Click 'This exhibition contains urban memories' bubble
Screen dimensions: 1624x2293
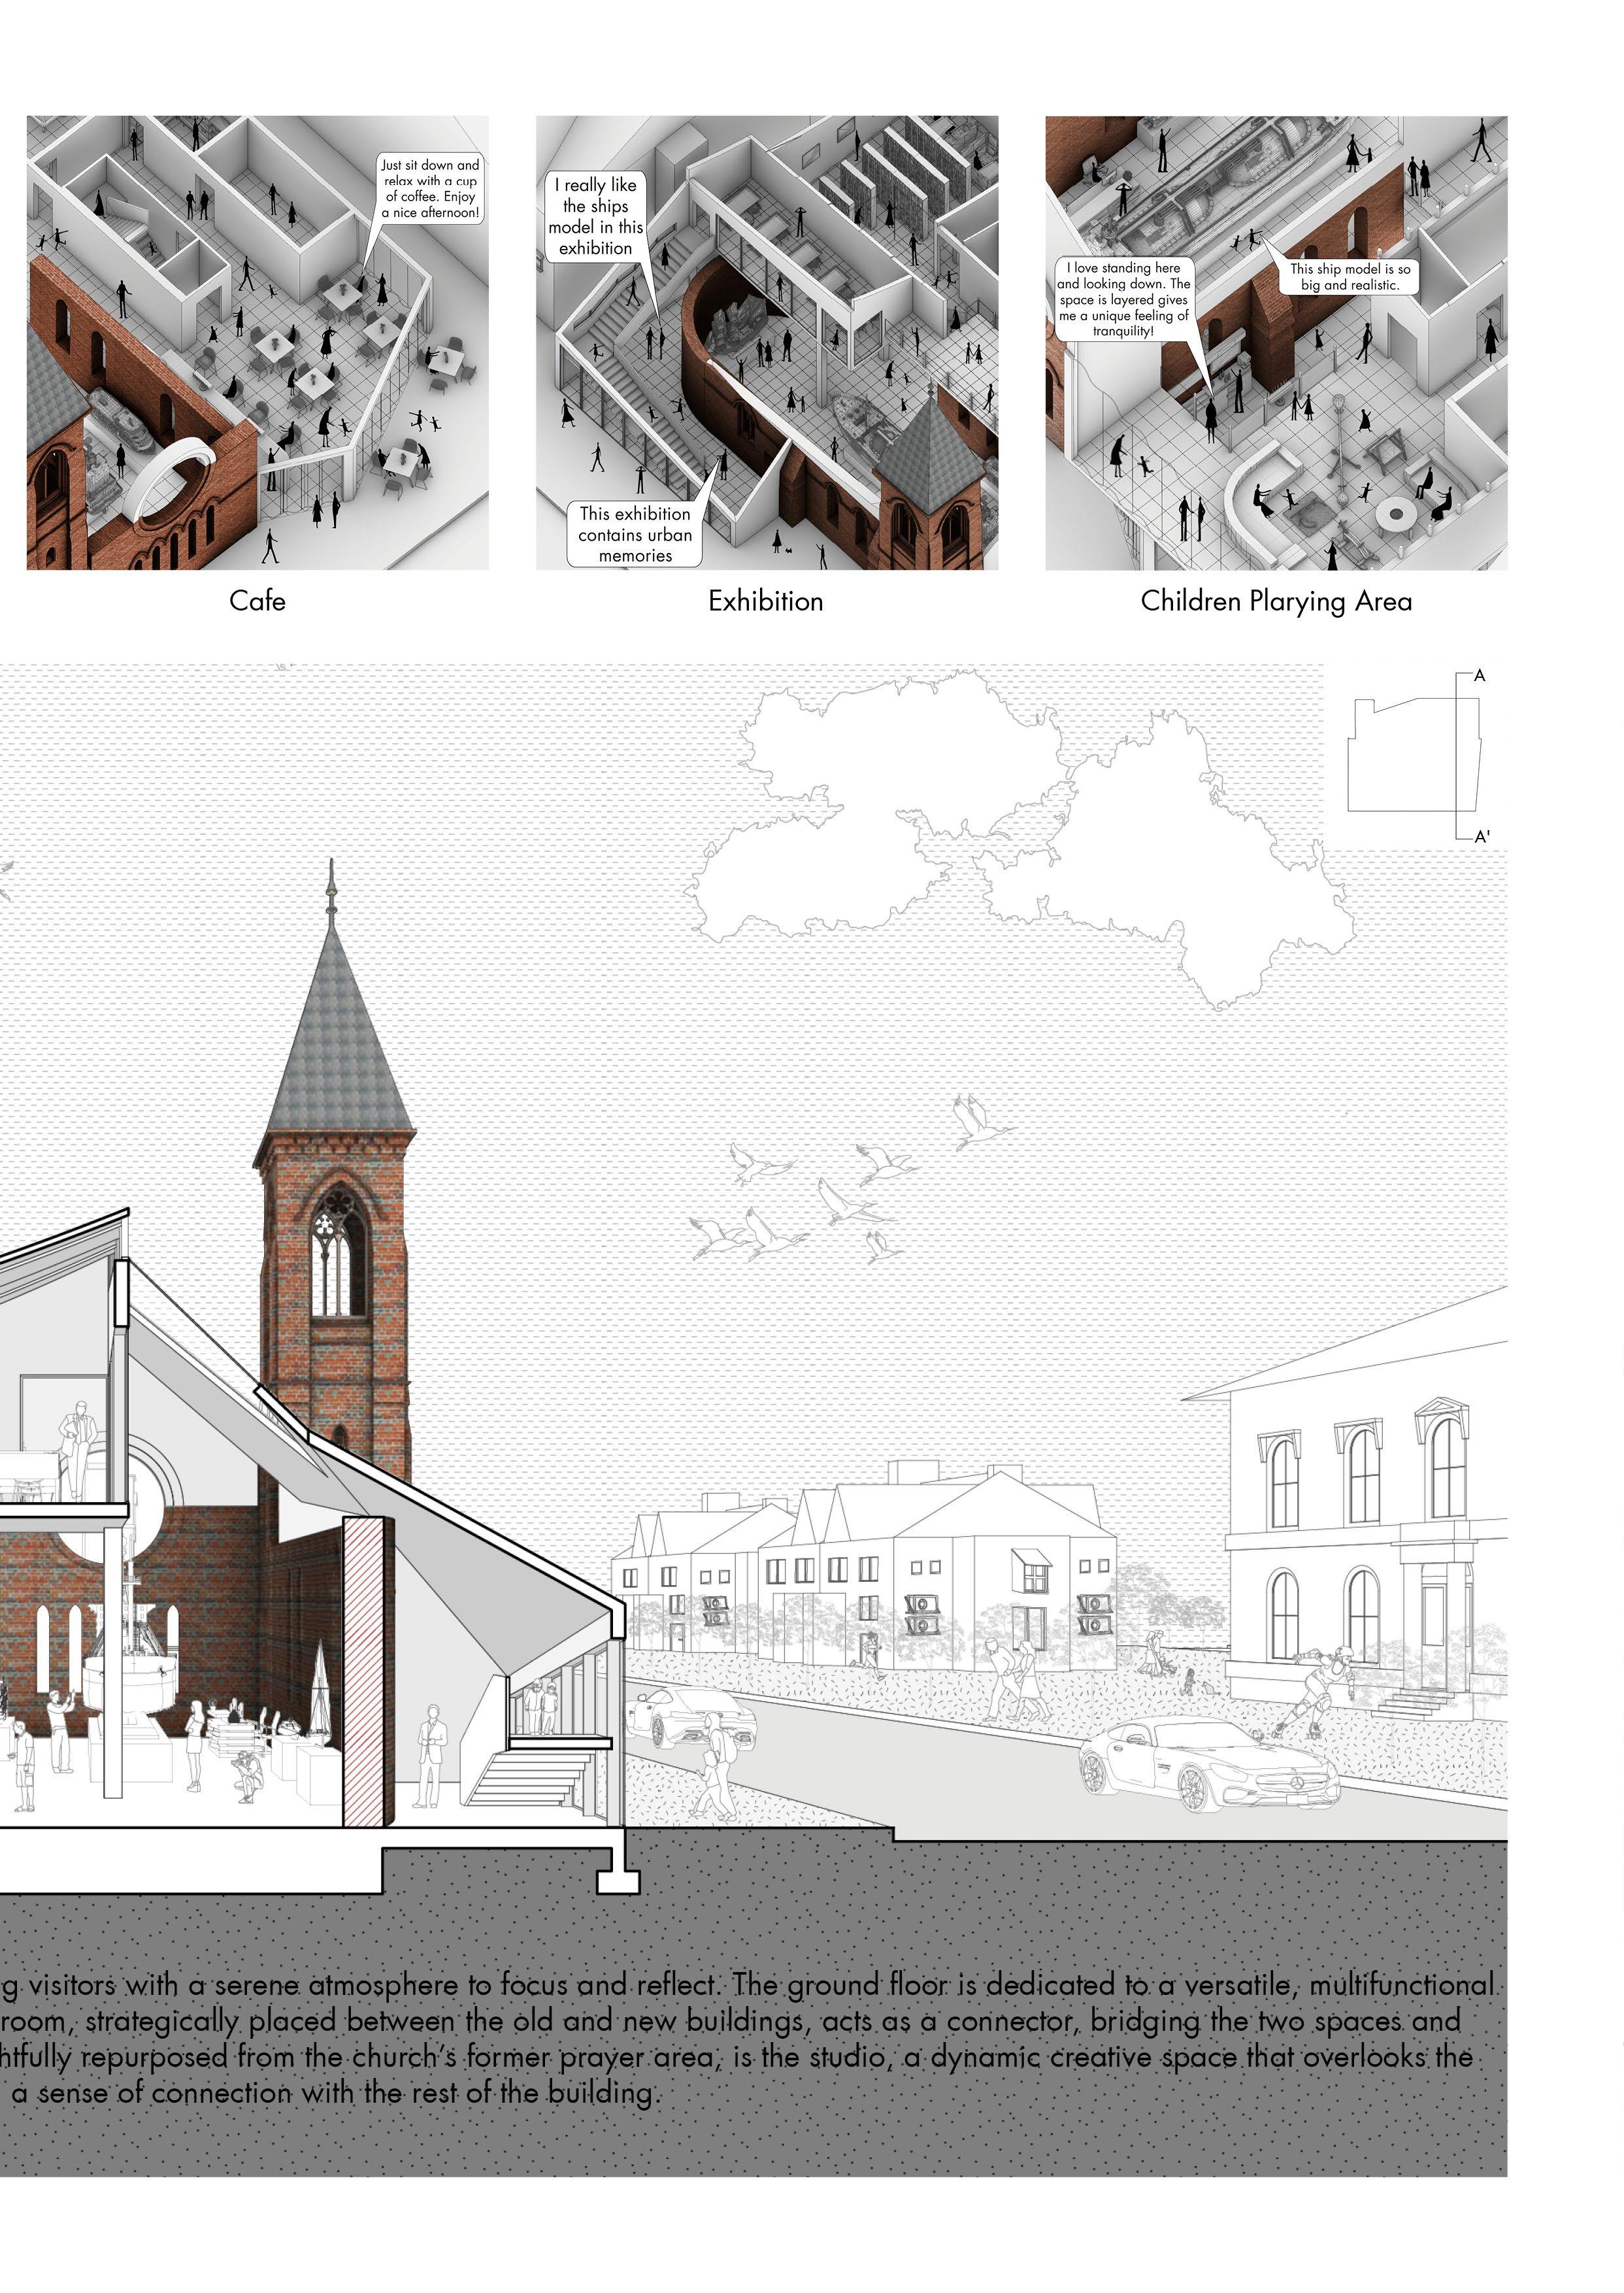pos(635,534)
